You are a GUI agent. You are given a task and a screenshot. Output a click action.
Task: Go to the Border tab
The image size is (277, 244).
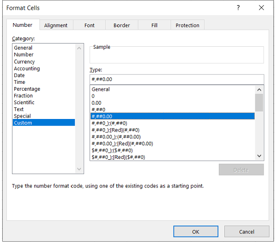point(122,25)
